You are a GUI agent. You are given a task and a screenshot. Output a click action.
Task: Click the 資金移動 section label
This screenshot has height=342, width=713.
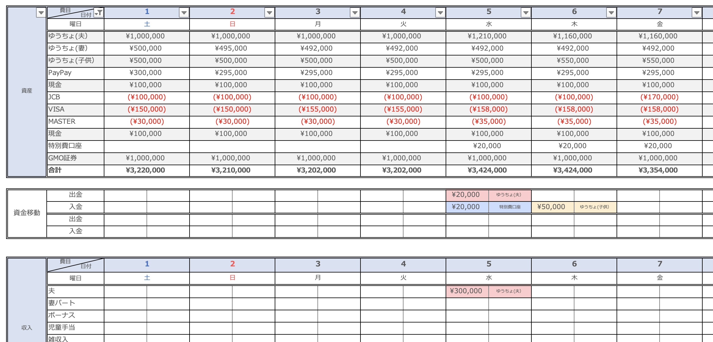(x=27, y=213)
